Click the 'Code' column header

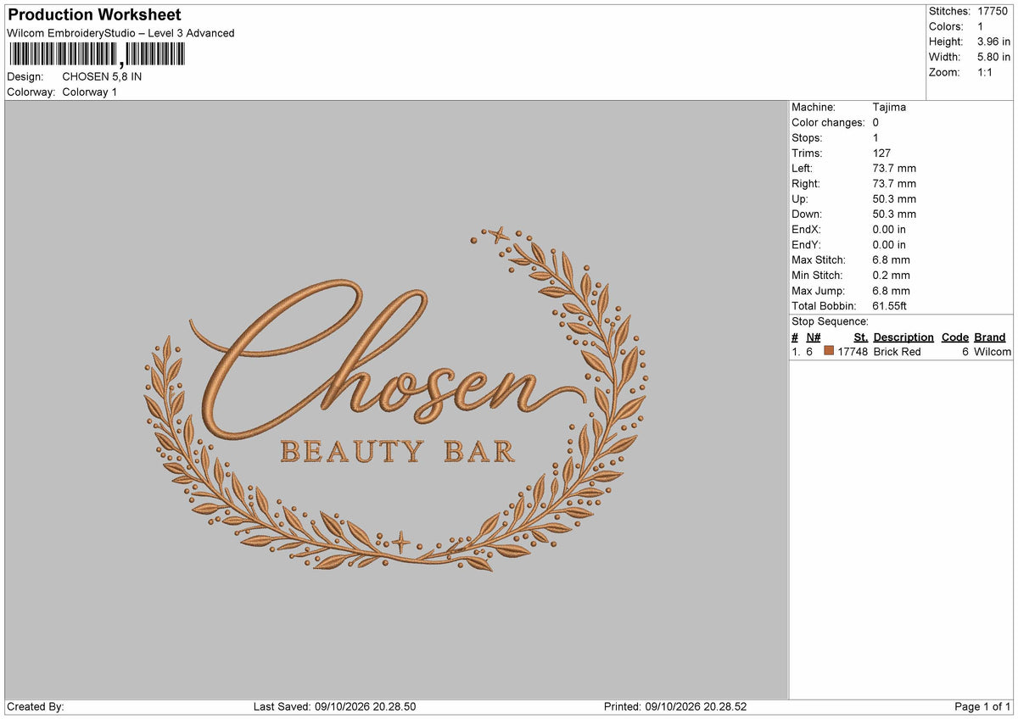pos(955,337)
